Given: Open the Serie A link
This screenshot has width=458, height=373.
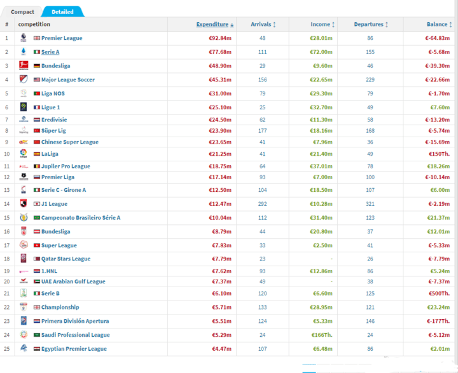Looking at the screenshot, I should 50,52.
